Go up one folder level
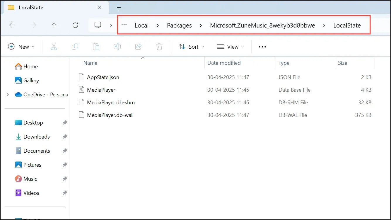 54,25
